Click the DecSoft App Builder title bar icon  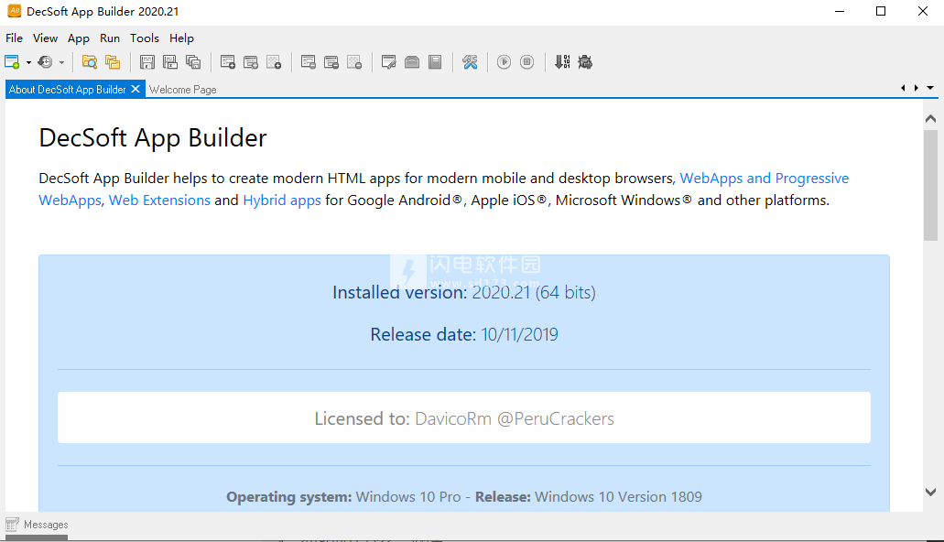tap(14, 11)
